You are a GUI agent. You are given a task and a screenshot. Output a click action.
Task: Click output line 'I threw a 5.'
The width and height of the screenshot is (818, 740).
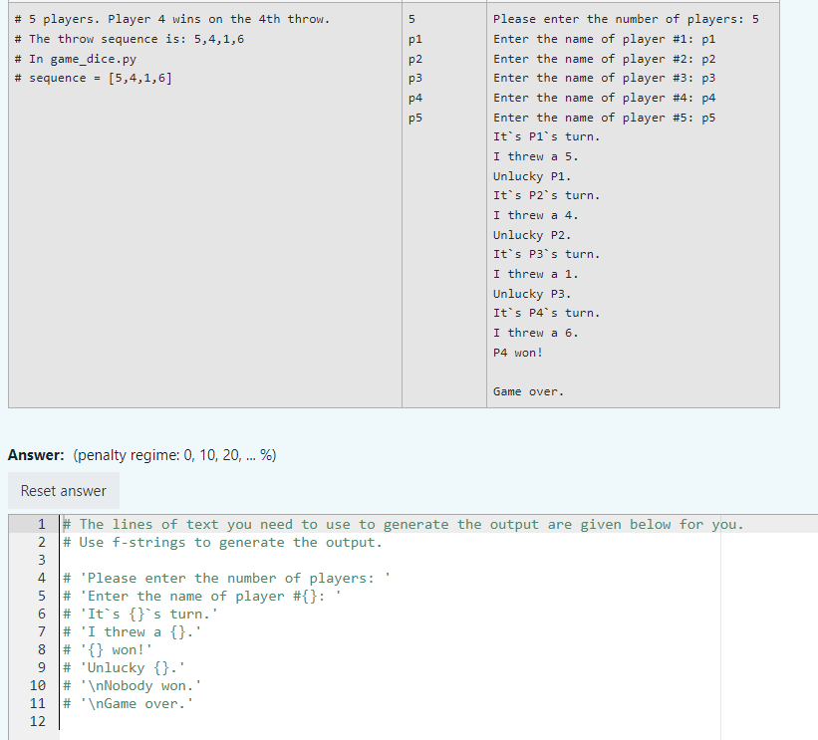(536, 156)
